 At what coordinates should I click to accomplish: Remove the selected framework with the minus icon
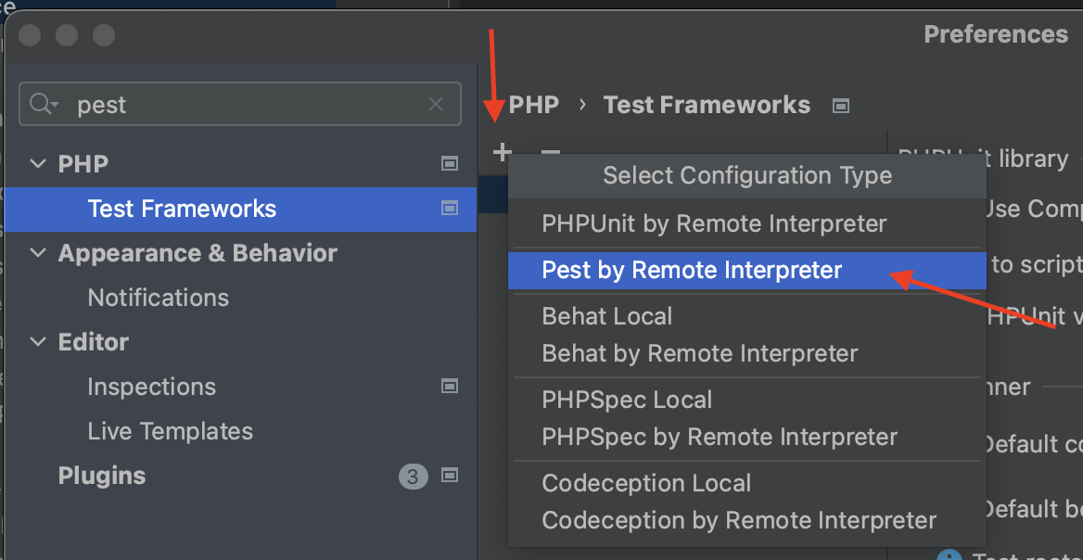pos(550,154)
